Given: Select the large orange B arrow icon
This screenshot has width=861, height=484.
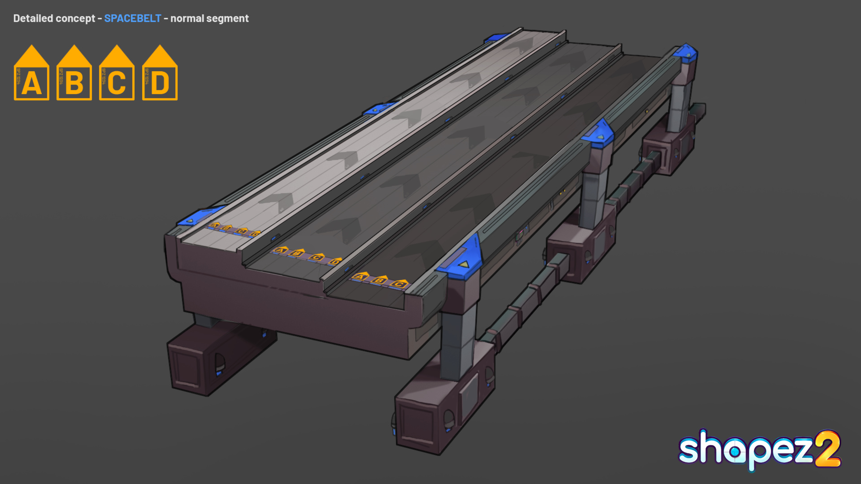Looking at the screenshot, I should click(74, 73).
